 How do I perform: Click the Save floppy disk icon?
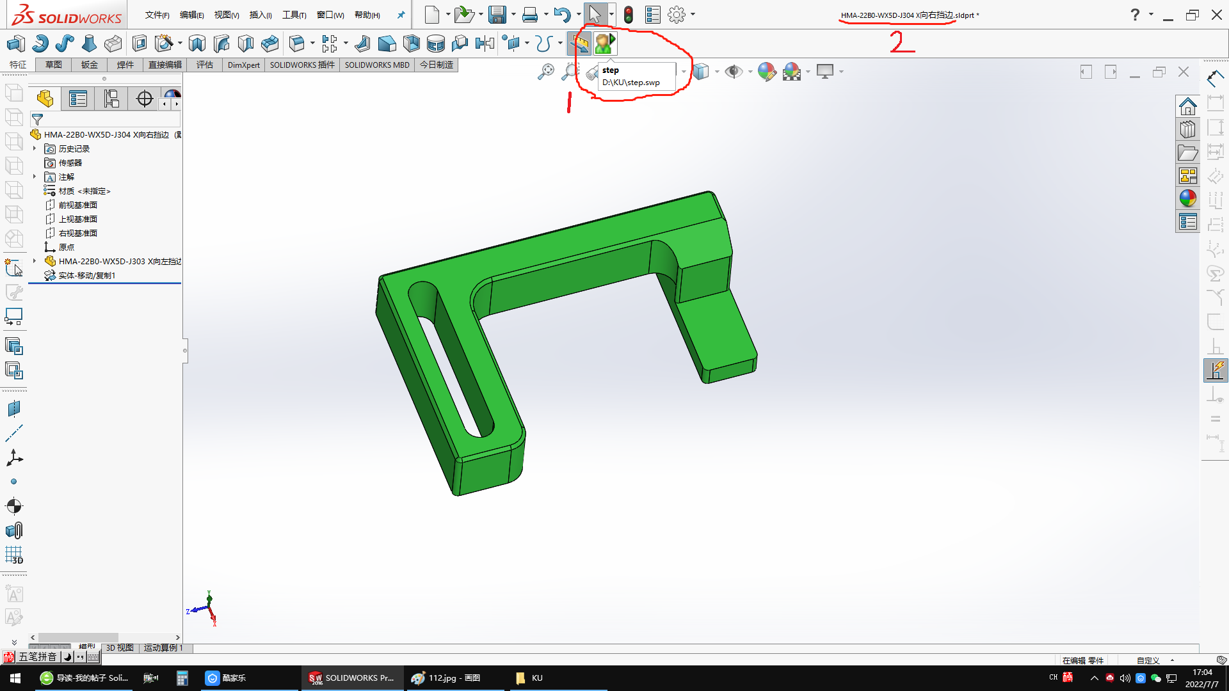click(x=497, y=14)
